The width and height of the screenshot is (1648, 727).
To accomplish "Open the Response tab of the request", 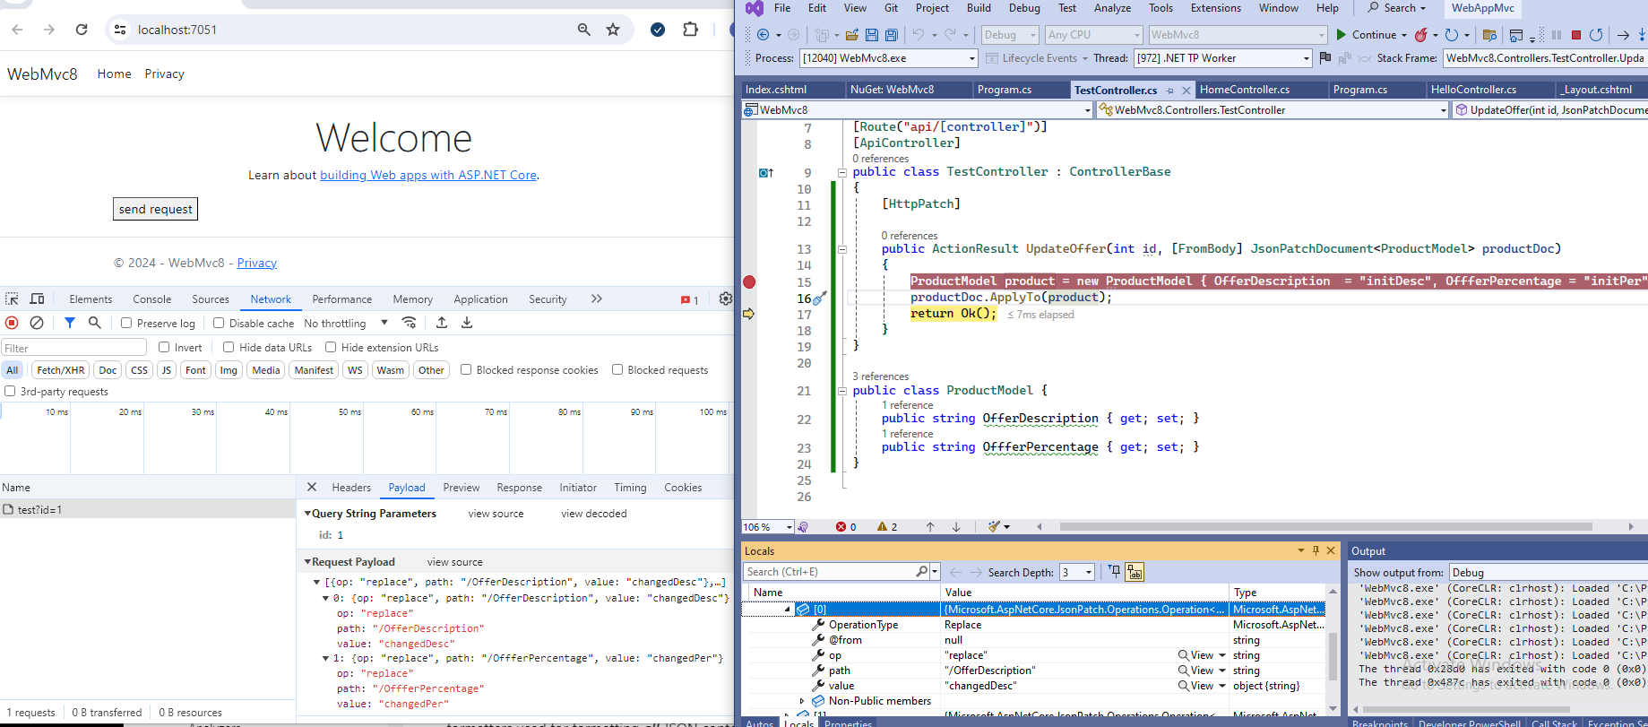I will (x=520, y=488).
